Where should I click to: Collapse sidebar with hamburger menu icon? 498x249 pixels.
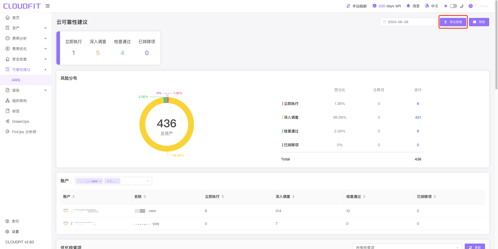(48, 6)
